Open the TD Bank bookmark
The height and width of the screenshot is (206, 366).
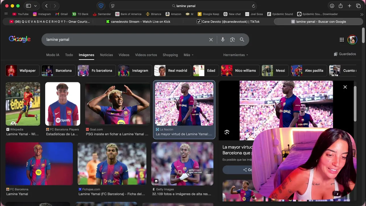point(80,14)
